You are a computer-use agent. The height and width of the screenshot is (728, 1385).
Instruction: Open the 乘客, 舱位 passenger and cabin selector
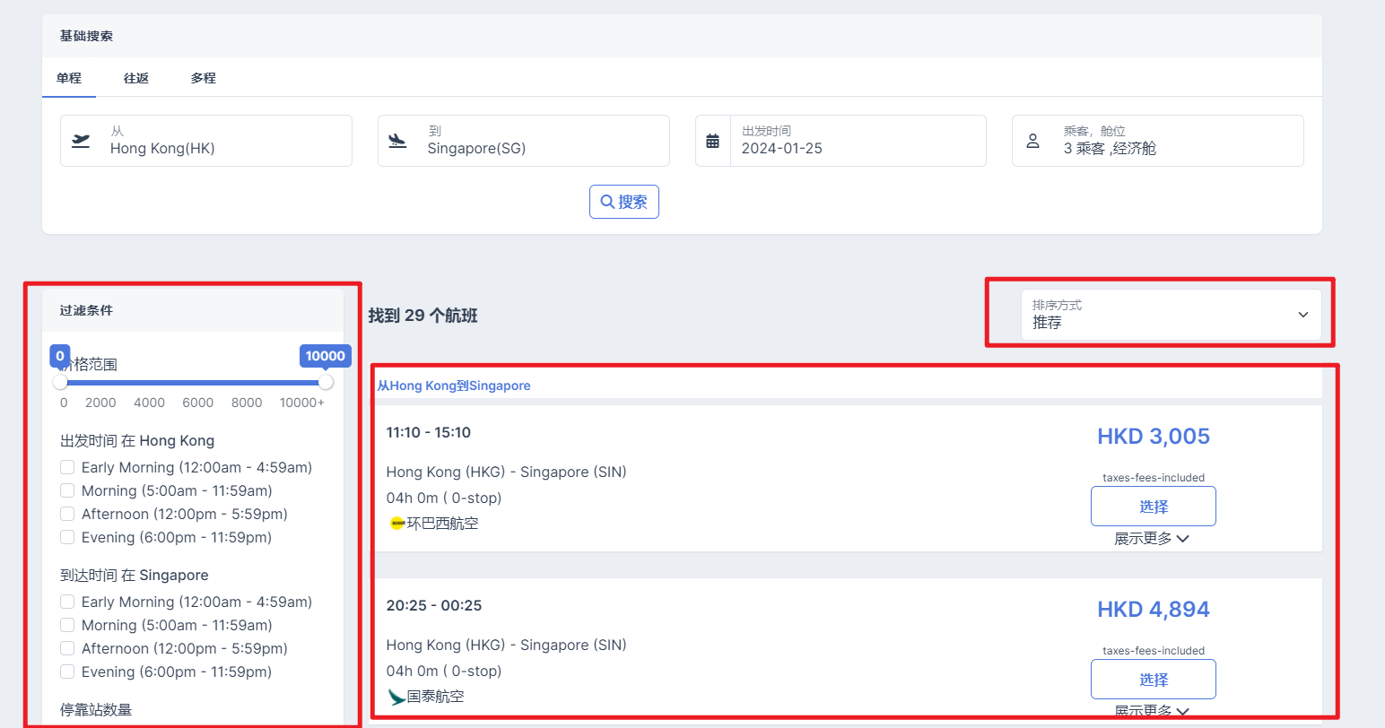1157,141
